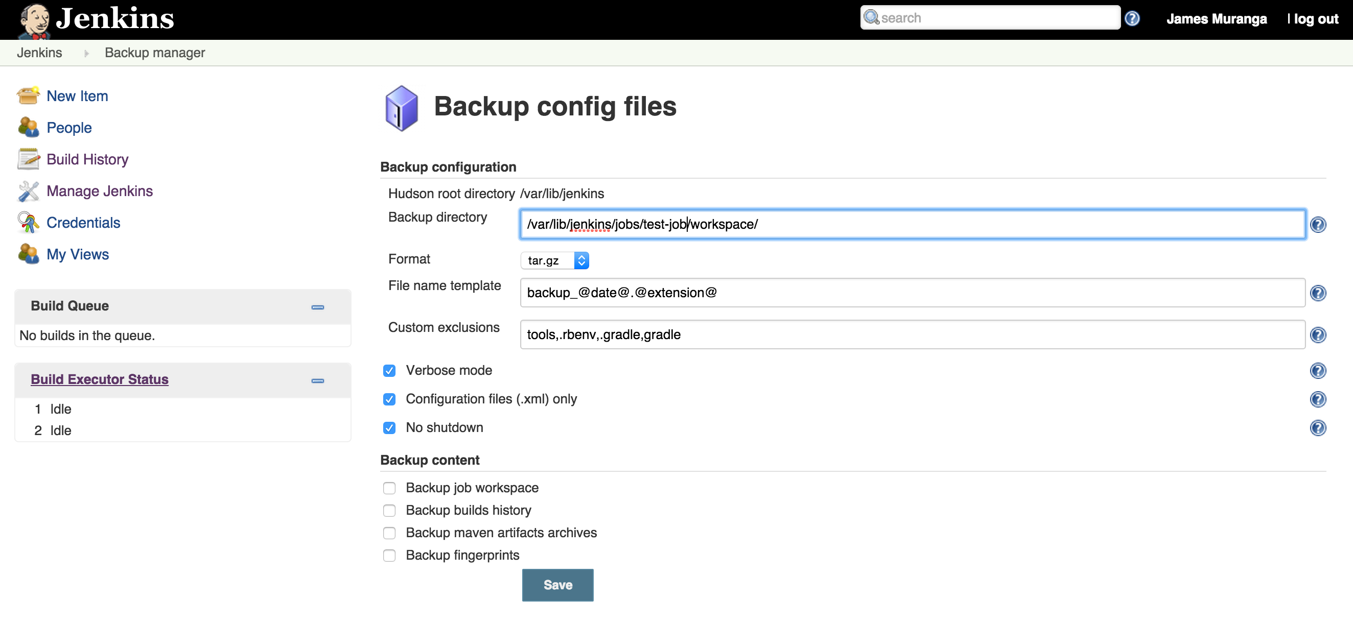
Task: Collapse the Build Queue panel
Action: point(318,307)
